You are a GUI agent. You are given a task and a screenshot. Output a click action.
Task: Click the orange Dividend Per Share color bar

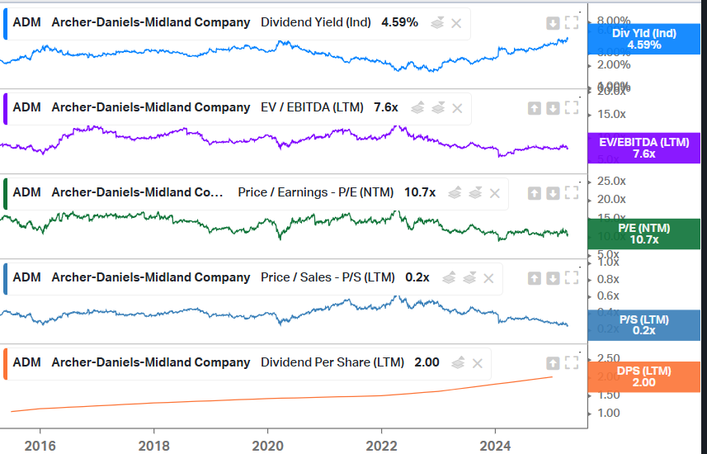(6, 363)
